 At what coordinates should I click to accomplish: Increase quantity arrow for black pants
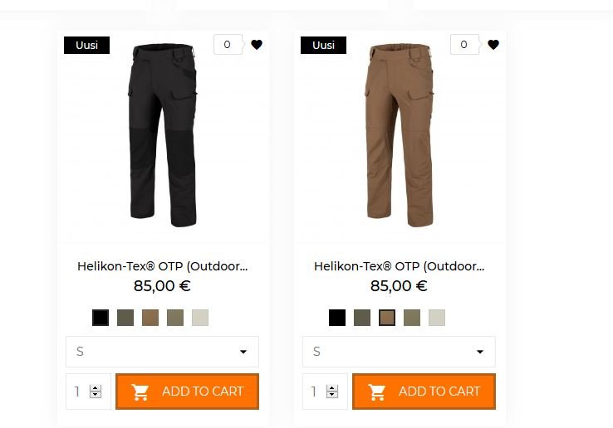point(96,388)
